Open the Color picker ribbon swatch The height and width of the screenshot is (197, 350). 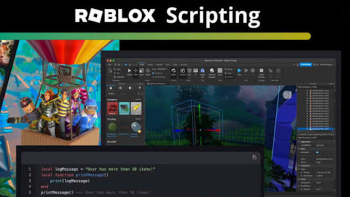pyautogui.click(x=220, y=71)
